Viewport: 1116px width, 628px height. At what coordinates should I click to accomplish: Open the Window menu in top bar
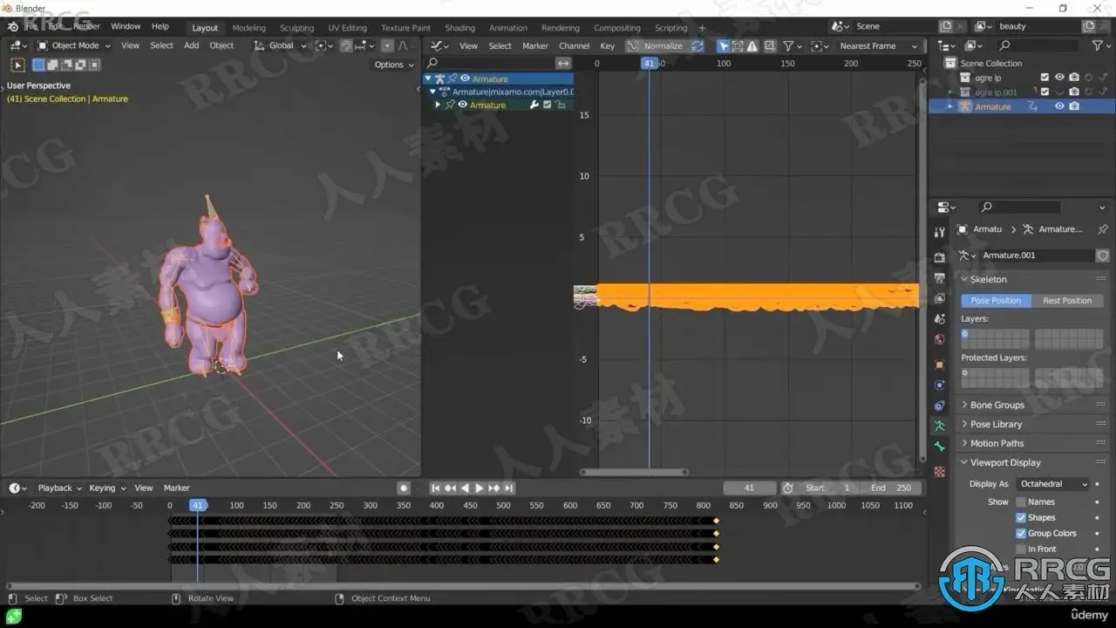pos(126,27)
